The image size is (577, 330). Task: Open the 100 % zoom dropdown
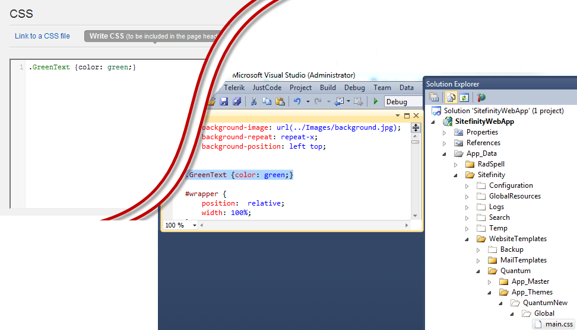[195, 225]
